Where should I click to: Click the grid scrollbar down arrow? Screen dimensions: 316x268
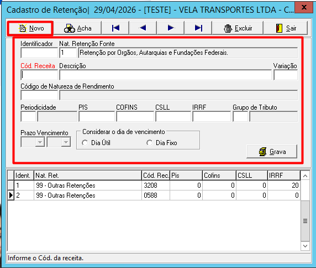[305, 246]
